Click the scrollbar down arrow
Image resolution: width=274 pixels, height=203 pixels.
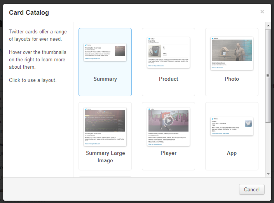(268, 174)
